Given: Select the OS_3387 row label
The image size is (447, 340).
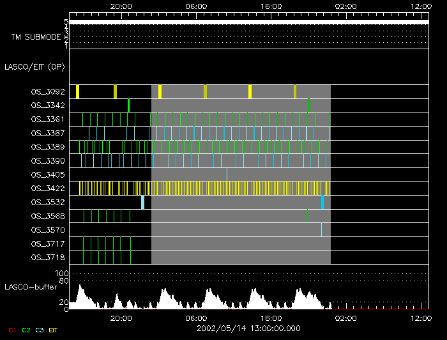Looking at the screenshot, I should pyautogui.click(x=48, y=133).
